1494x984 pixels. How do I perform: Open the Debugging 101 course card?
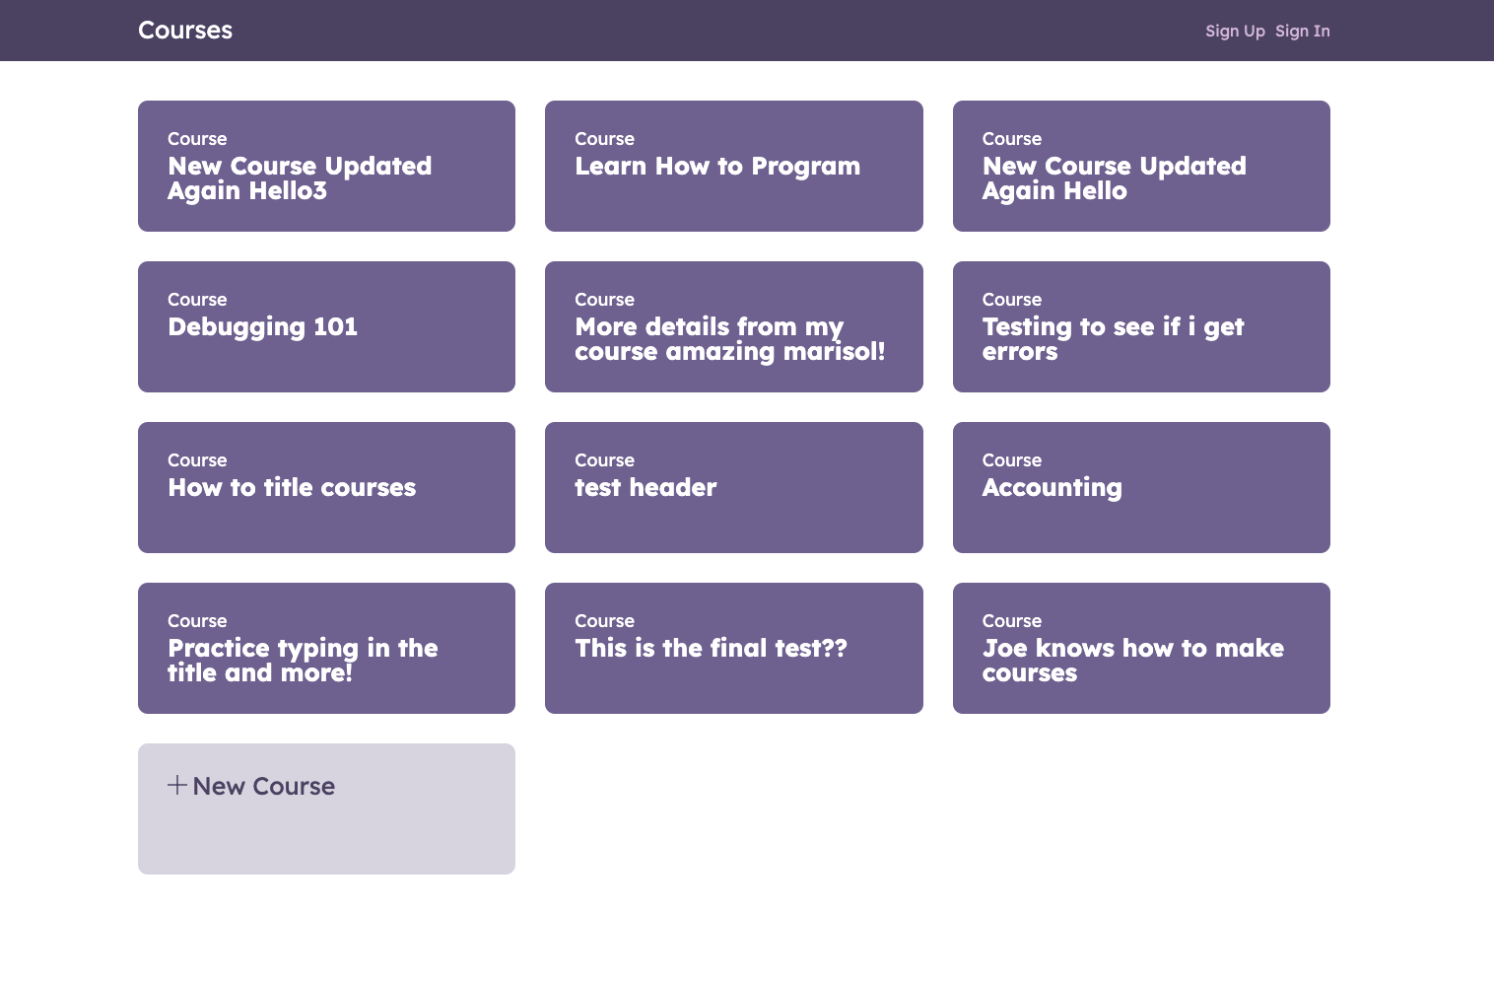tap(326, 326)
